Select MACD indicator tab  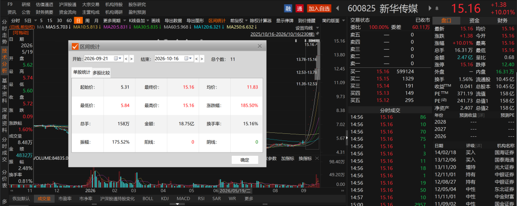point(183,198)
